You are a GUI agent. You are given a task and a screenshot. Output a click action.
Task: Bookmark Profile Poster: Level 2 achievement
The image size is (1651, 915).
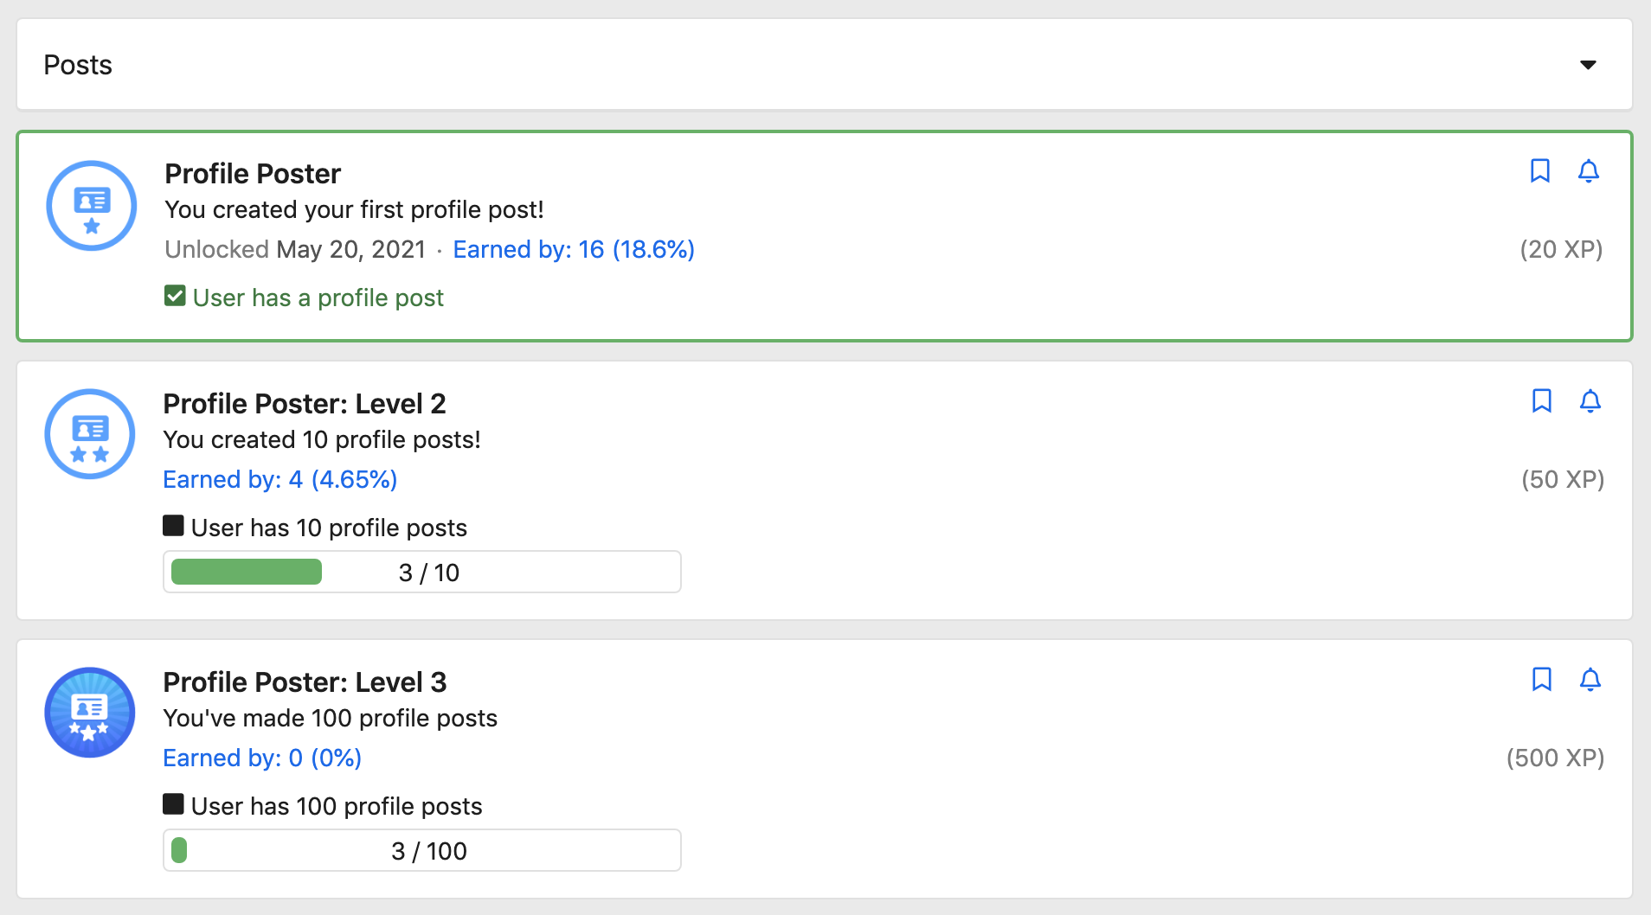(x=1541, y=401)
